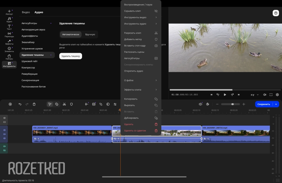Click the scissors split tool in timeline toolbar
Screen dimensions: 282x183
coord(64,104)
